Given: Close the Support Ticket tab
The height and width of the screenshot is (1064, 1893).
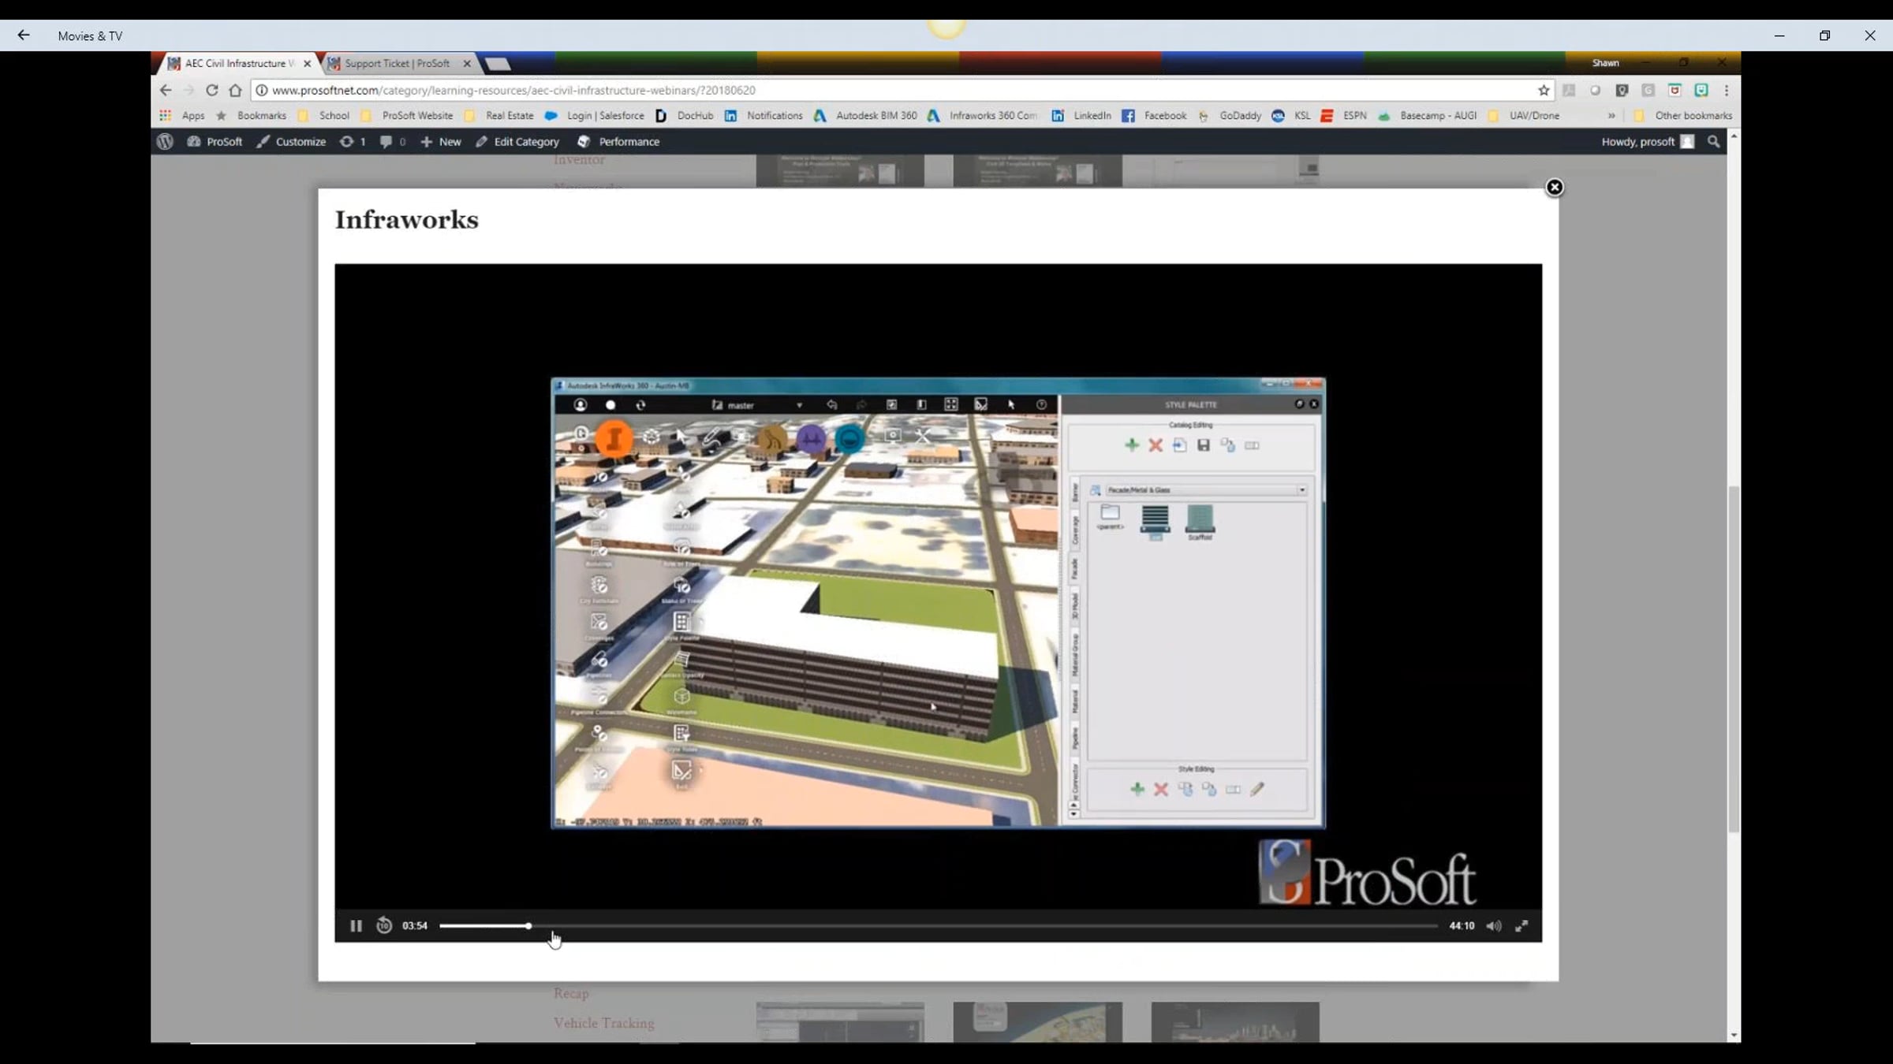Looking at the screenshot, I should (467, 63).
